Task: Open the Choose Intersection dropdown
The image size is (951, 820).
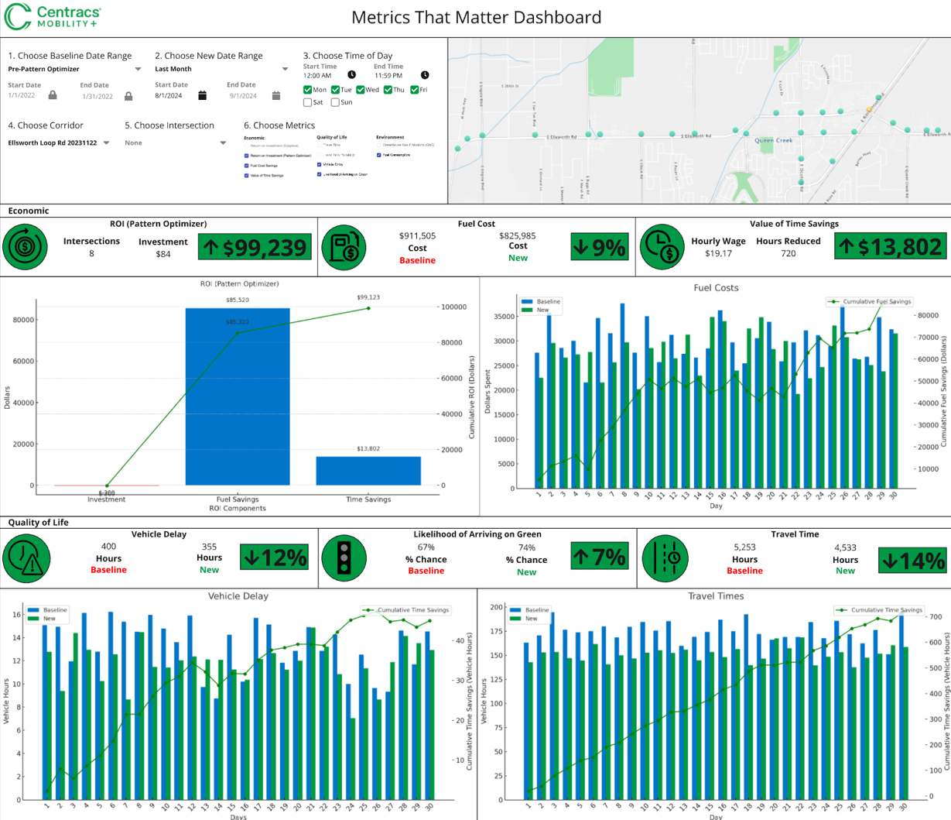Action: [x=223, y=143]
